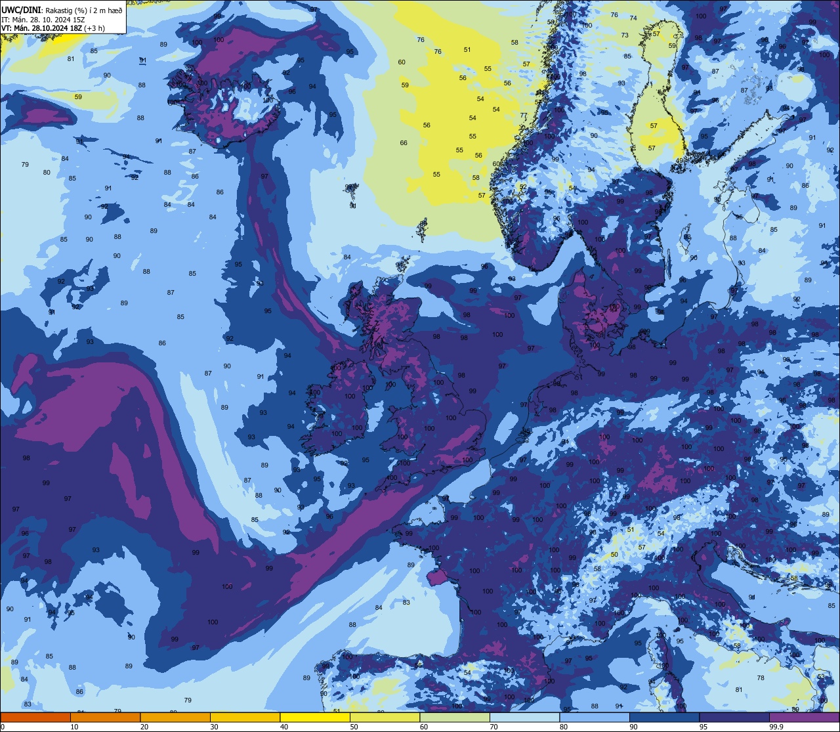Click the bright yellow 40–50 legend swatch
The width and height of the screenshot is (840, 732).
click(x=315, y=718)
